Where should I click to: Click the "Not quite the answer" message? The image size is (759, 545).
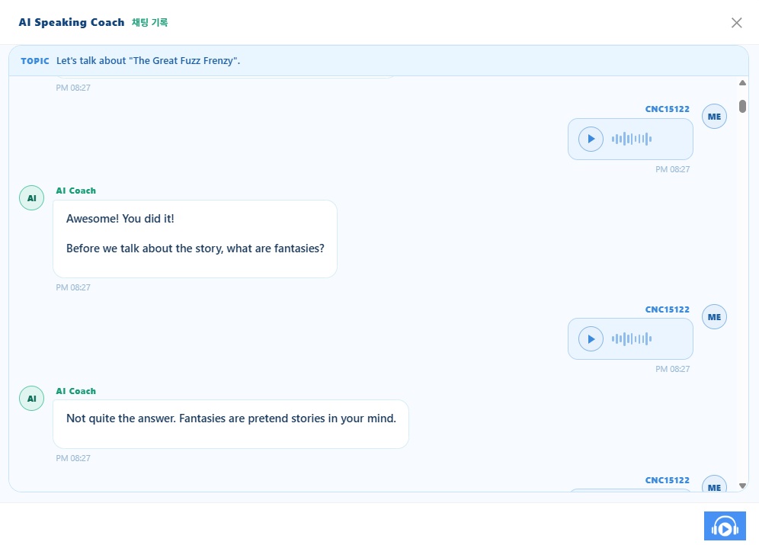[231, 418]
